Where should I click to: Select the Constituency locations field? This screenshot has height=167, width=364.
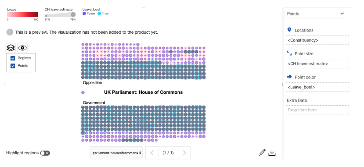tap(317, 40)
